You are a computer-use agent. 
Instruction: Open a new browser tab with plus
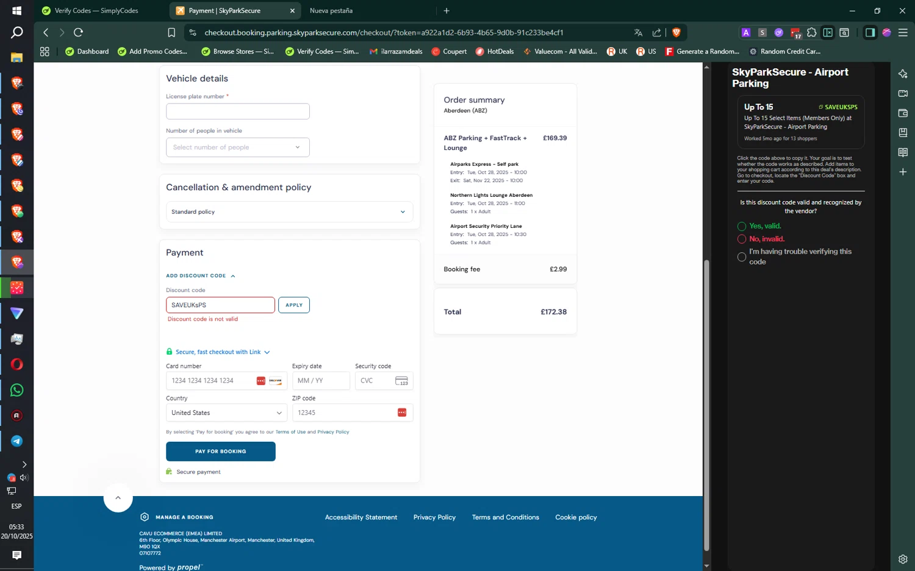pyautogui.click(x=447, y=10)
